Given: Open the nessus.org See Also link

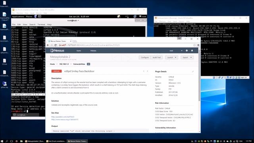Looking at the screenshot, I should click(x=65, y=120).
